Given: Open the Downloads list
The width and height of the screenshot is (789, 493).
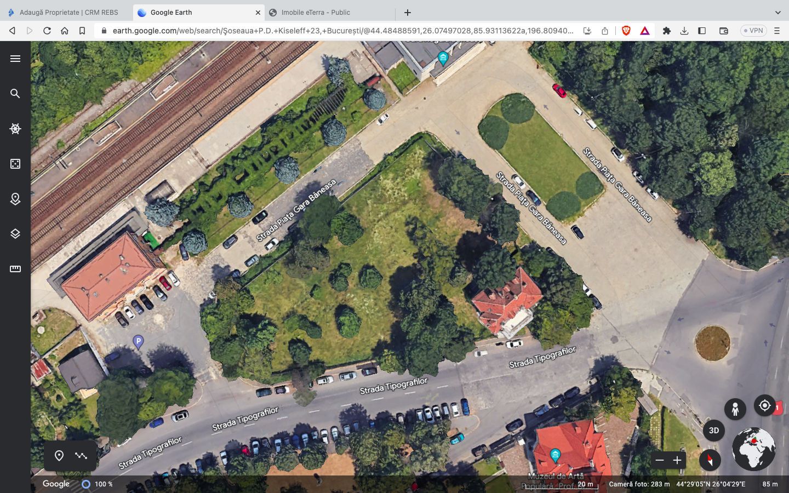Looking at the screenshot, I should [x=684, y=31].
